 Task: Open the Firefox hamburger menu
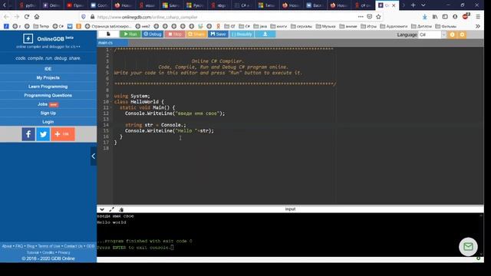click(x=478, y=17)
